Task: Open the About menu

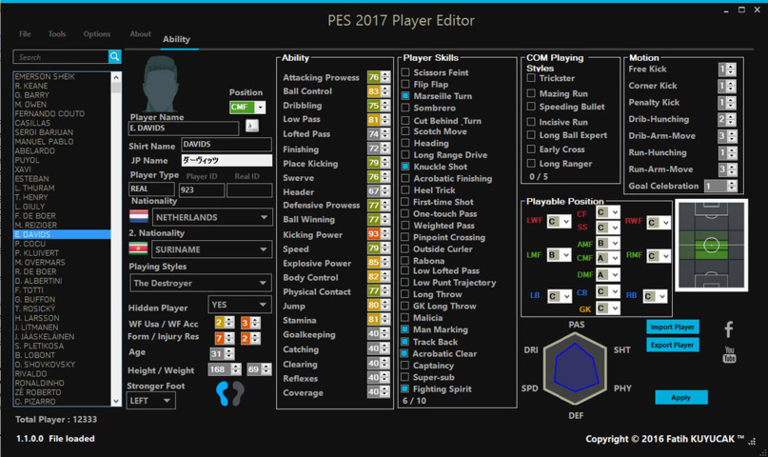Action: coord(140,33)
